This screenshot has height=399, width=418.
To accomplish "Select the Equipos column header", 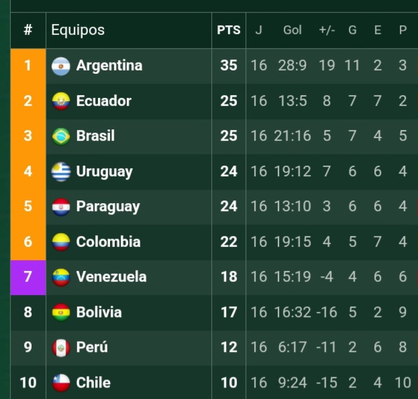I will tap(78, 31).
